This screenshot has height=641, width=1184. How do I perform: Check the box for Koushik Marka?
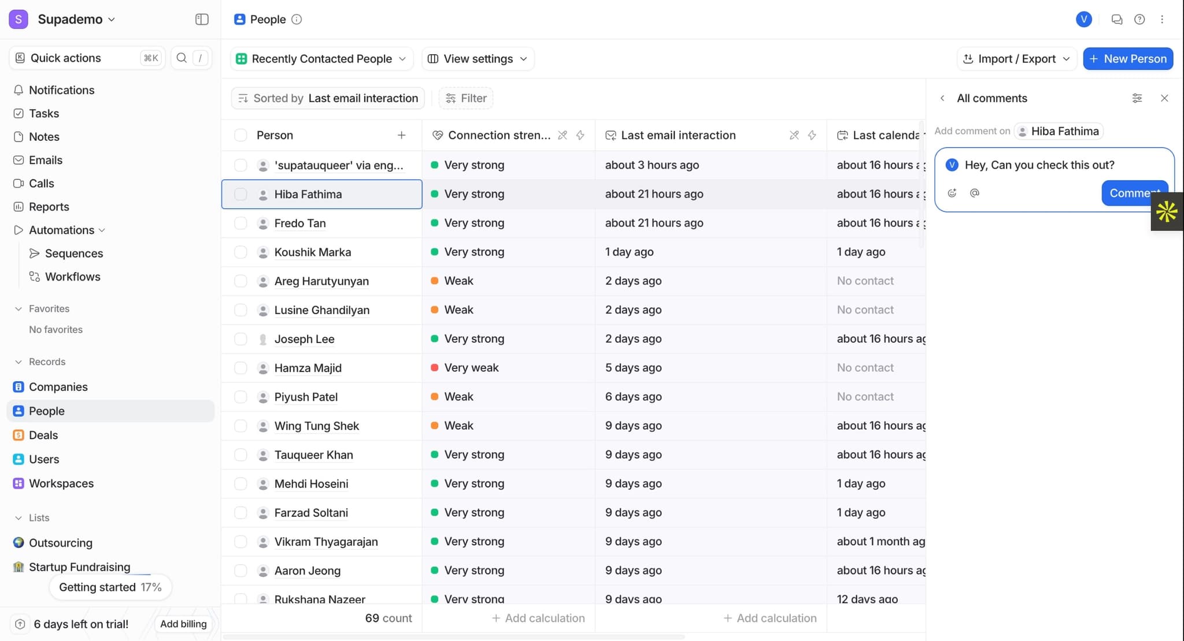[240, 252]
